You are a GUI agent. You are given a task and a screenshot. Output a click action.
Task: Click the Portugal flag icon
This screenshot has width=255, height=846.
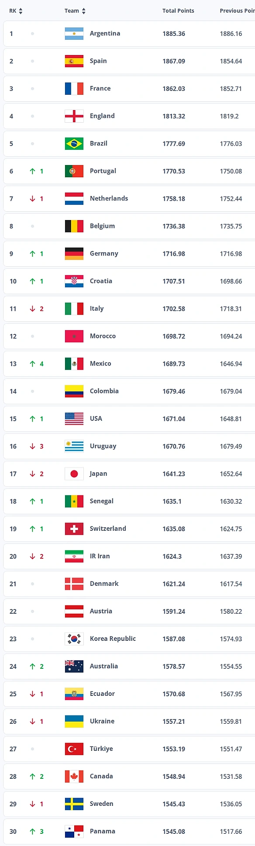pos(74,171)
